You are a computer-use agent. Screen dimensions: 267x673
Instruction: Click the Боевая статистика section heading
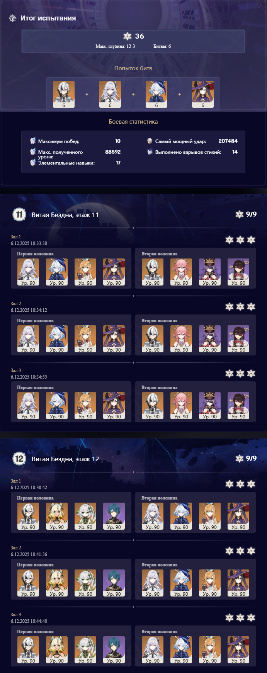coord(133,122)
